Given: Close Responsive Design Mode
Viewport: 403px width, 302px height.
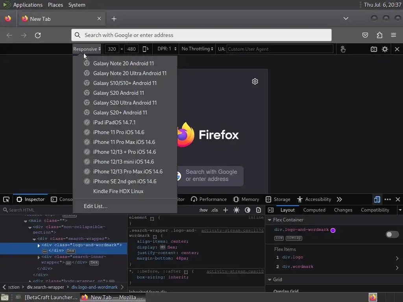Looking at the screenshot, I should click(x=397, y=49).
